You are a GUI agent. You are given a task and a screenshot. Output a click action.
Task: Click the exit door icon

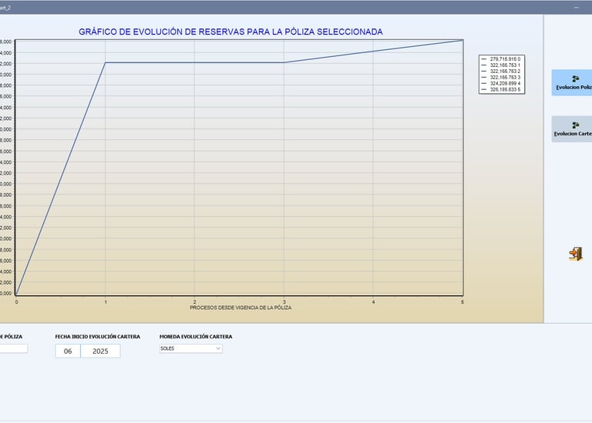coord(575,254)
